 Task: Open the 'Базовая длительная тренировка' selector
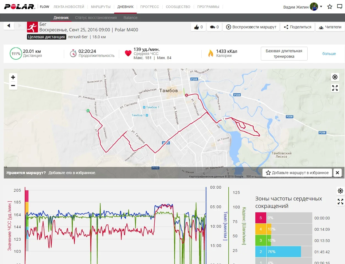coord(284,54)
